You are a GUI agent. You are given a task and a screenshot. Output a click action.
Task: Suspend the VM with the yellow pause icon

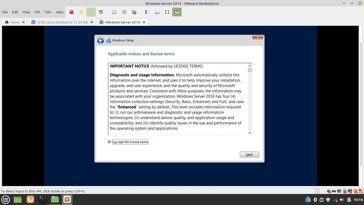click(x=81, y=12)
